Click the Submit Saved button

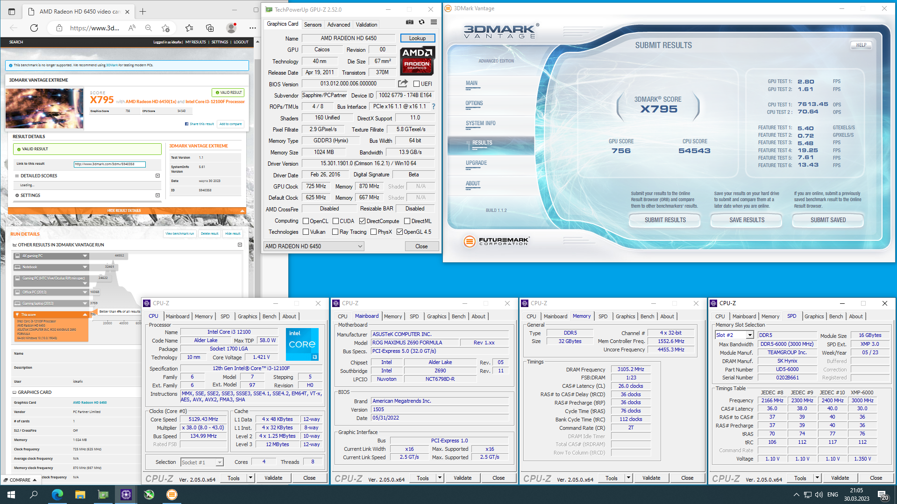(x=828, y=220)
